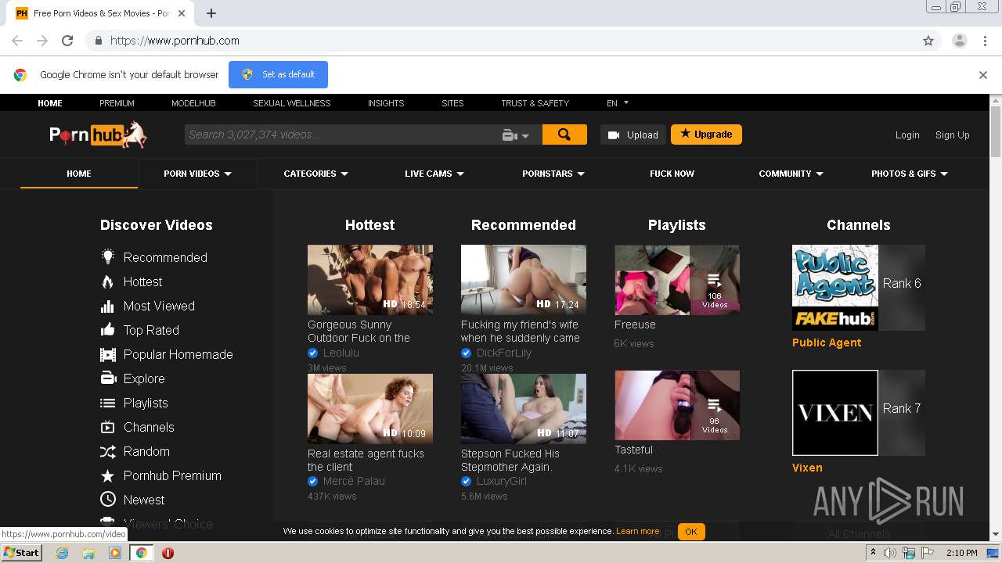Click the Sign Up link
This screenshot has height=563, width=1002.
click(x=952, y=134)
